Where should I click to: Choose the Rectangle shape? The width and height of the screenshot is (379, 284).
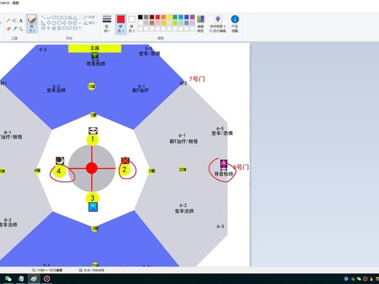pyautogui.click(x=59, y=18)
